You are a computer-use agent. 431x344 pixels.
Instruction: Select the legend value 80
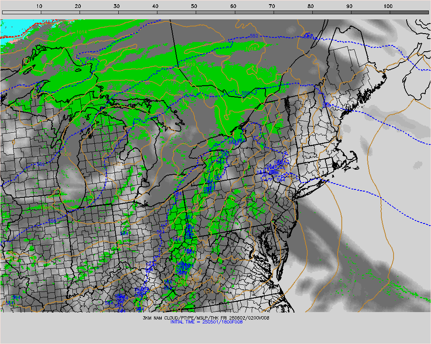[311, 6]
